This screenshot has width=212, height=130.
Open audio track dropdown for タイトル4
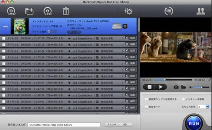coord(94,58)
